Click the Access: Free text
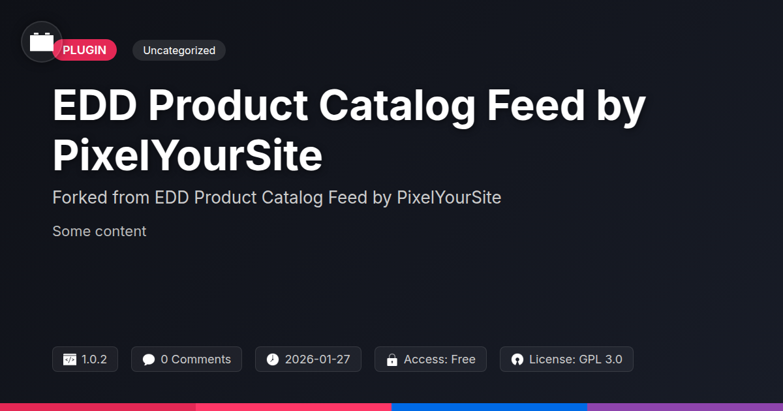 coord(440,359)
